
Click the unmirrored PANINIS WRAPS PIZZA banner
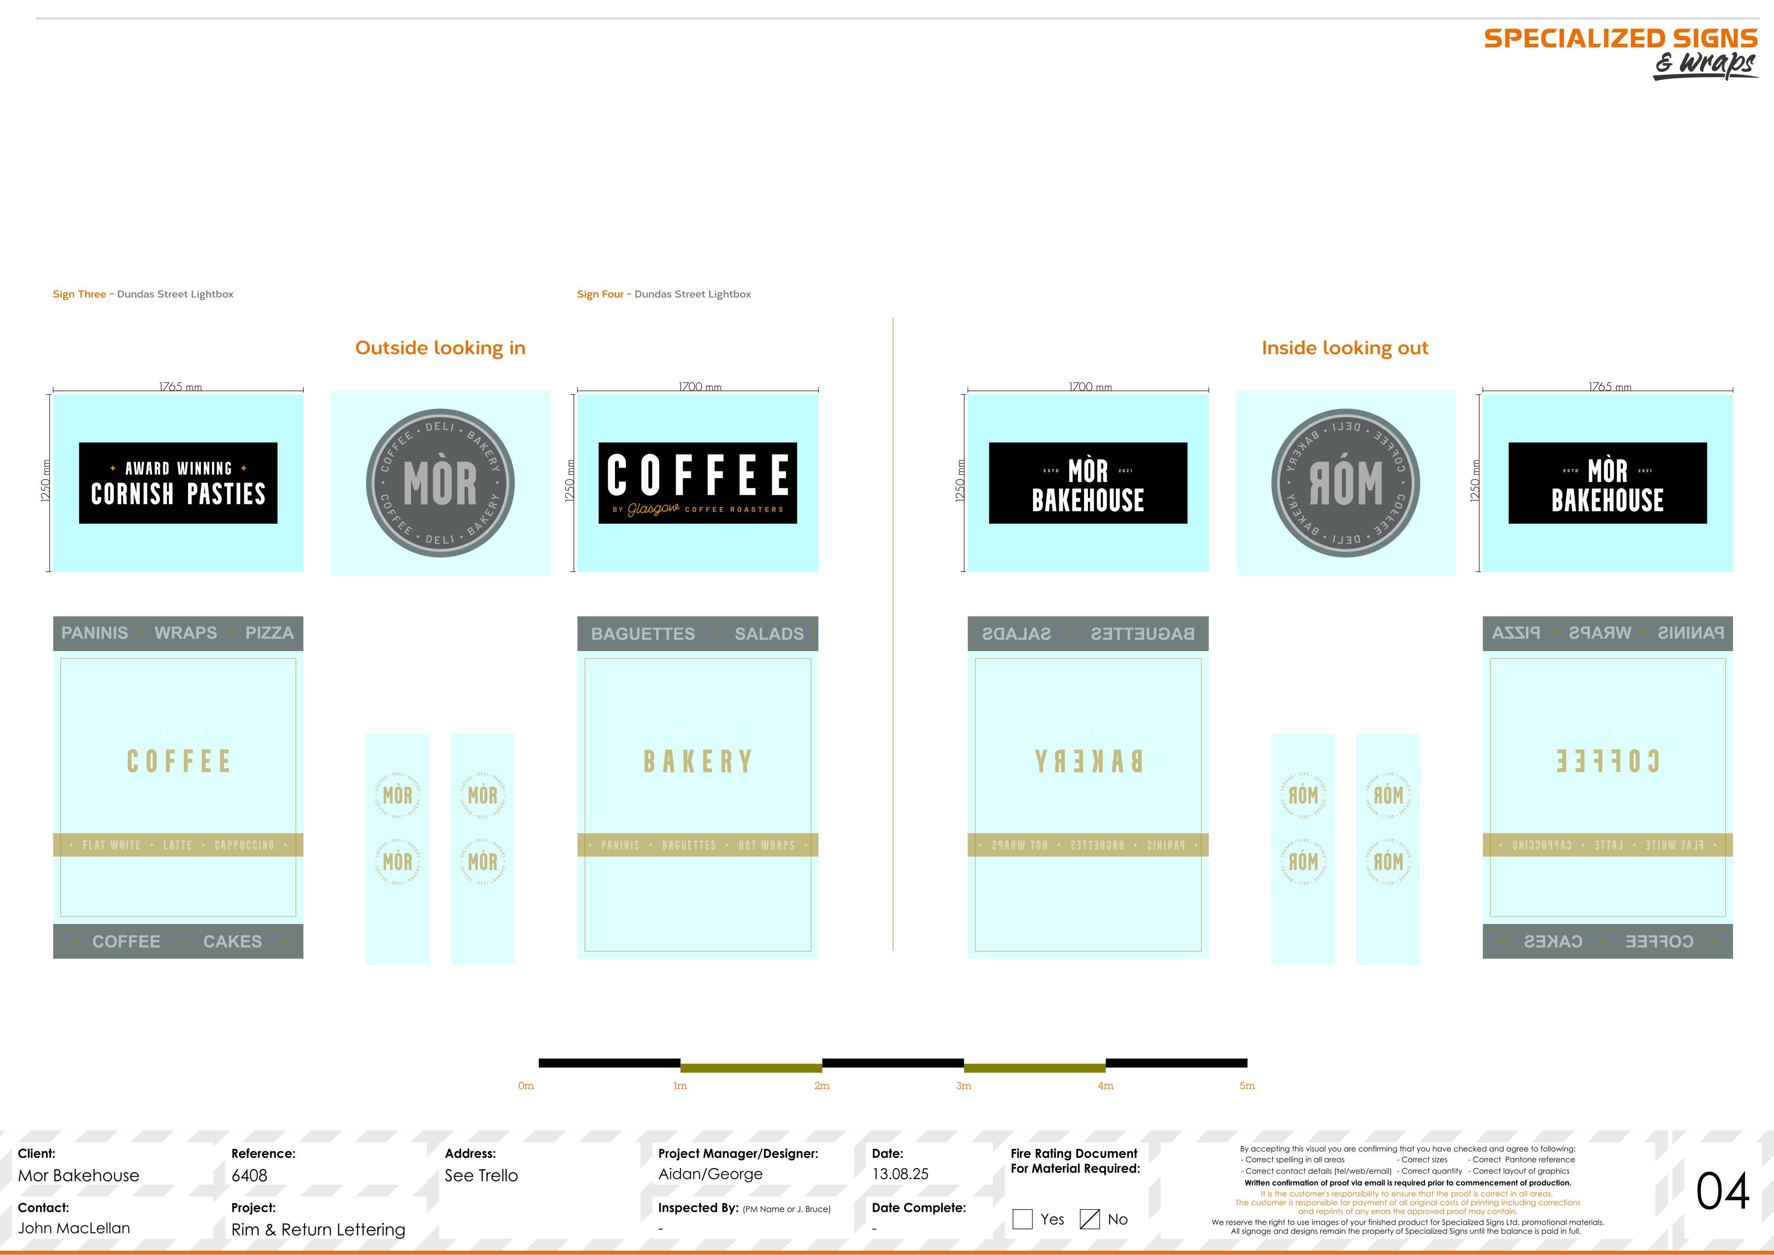coord(178,633)
